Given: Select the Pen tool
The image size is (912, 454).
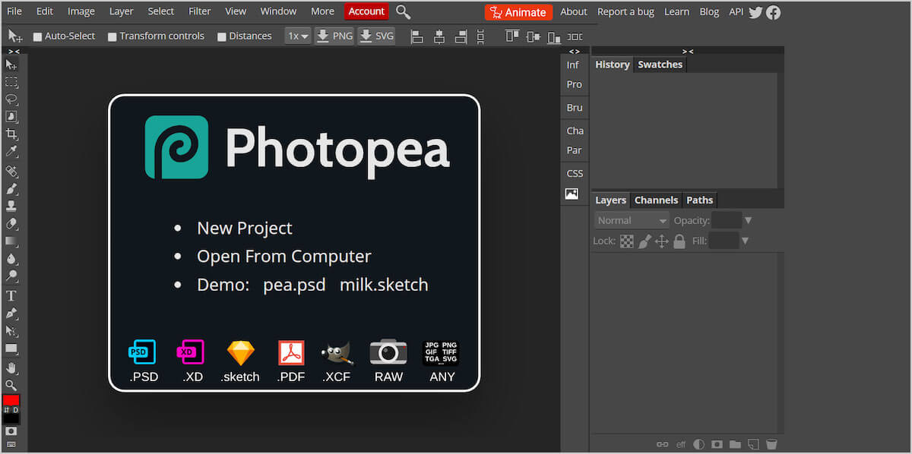Looking at the screenshot, I should 11,314.
